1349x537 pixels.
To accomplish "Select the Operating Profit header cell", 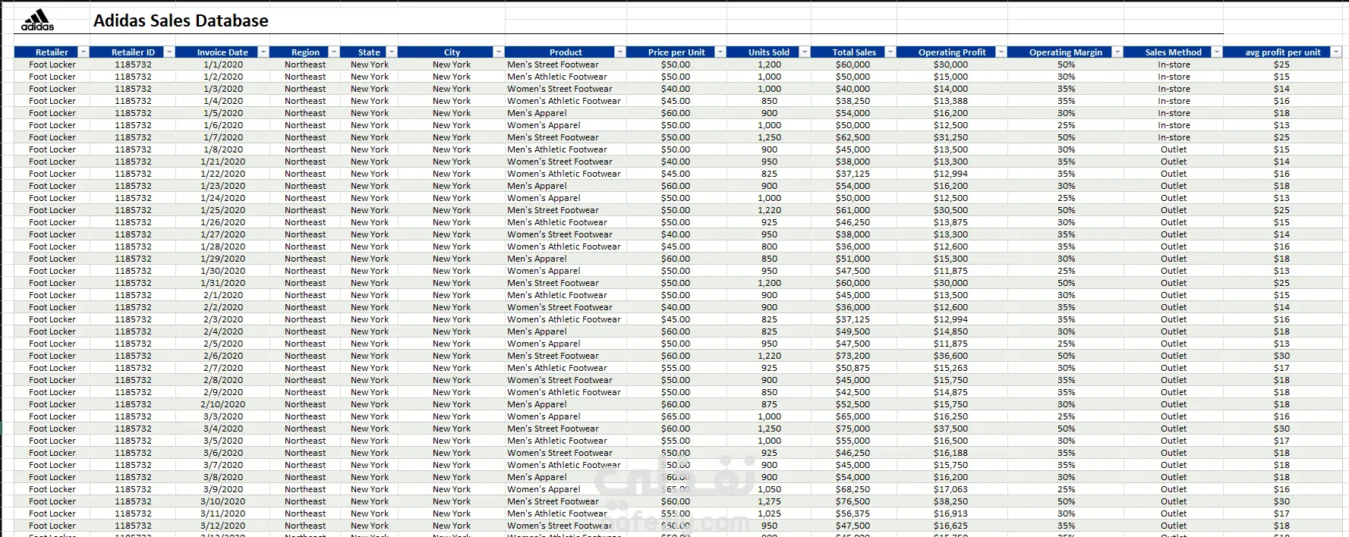I will tap(952, 52).
